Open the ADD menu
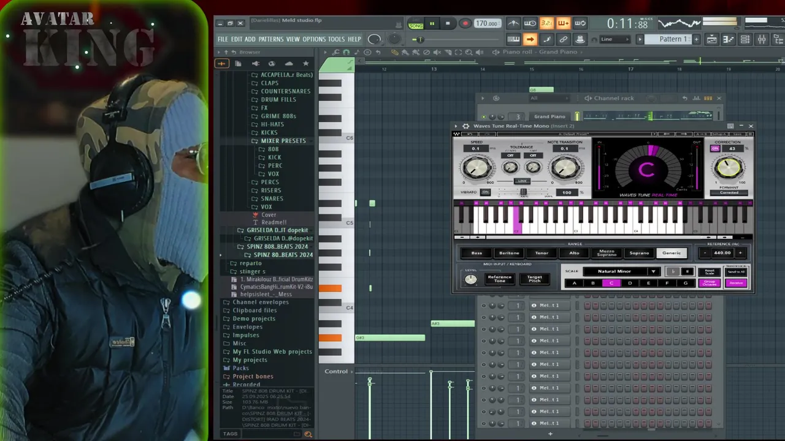The image size is (785, 441). [x=250, y=39]
